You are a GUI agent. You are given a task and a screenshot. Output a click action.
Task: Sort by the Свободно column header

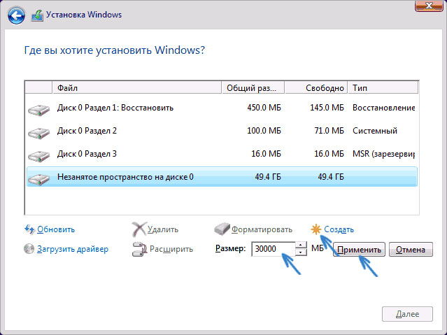pos(325,88)
